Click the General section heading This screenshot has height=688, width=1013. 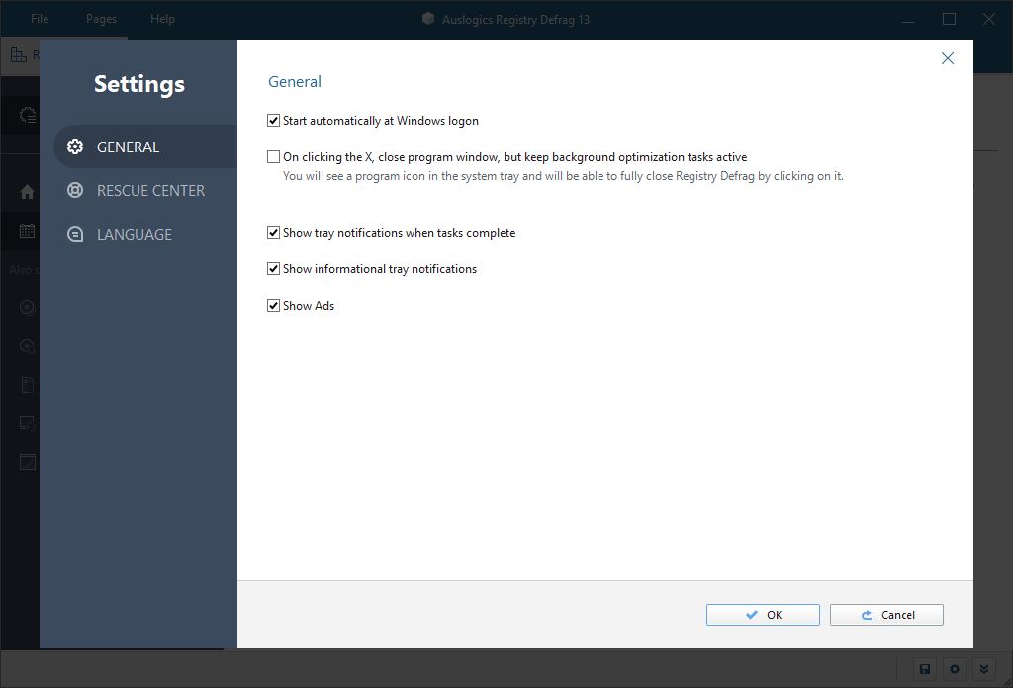(295, 82)
